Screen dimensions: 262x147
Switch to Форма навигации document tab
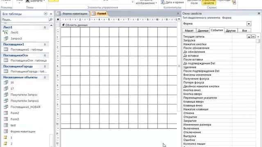point(72,13)
